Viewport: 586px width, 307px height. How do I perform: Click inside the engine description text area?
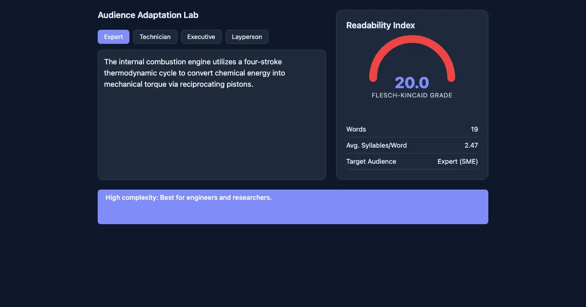point(212,115)
